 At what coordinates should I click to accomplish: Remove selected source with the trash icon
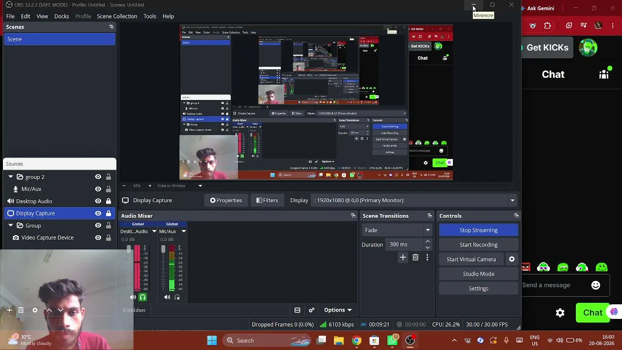tap(21, 310)
